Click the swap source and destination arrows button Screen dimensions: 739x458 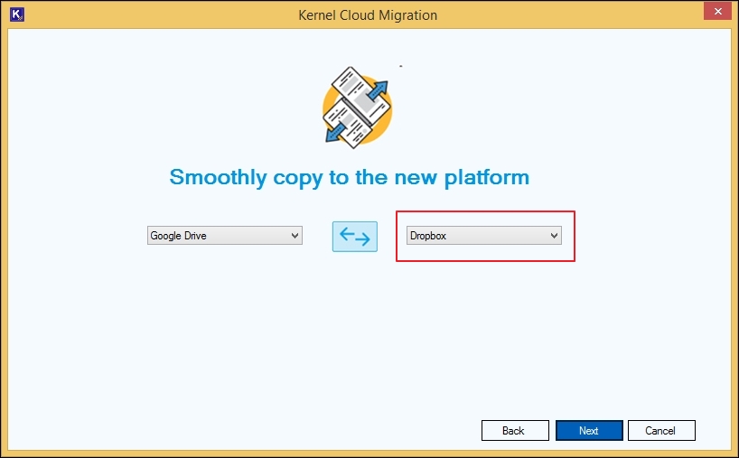pyautogui.click(x=355, y=237)
